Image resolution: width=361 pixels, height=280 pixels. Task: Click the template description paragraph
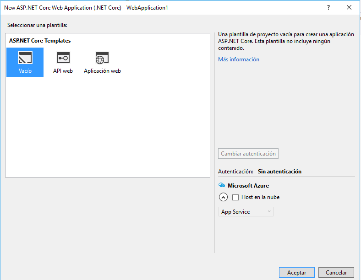[x=286, y=41]
